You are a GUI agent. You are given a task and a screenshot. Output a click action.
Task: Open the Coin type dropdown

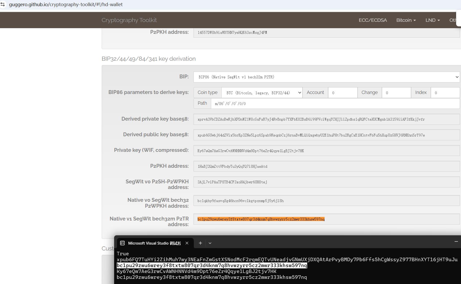click(x=262, y=93)
